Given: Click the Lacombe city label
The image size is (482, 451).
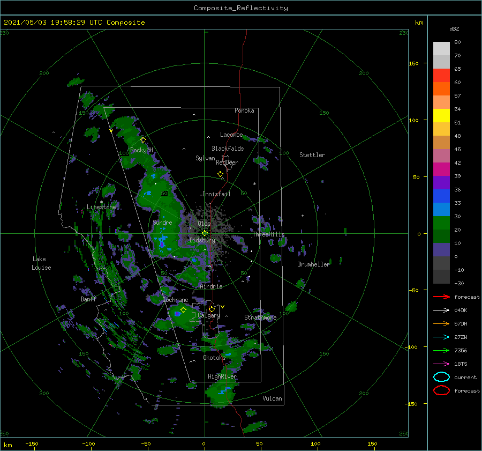Looking at the screenshot, I should coord(231,135).
